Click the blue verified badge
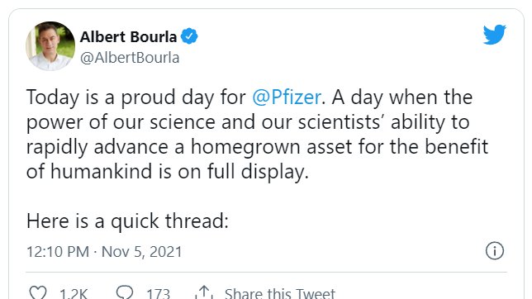532x299 pixels. coord(189,36)
